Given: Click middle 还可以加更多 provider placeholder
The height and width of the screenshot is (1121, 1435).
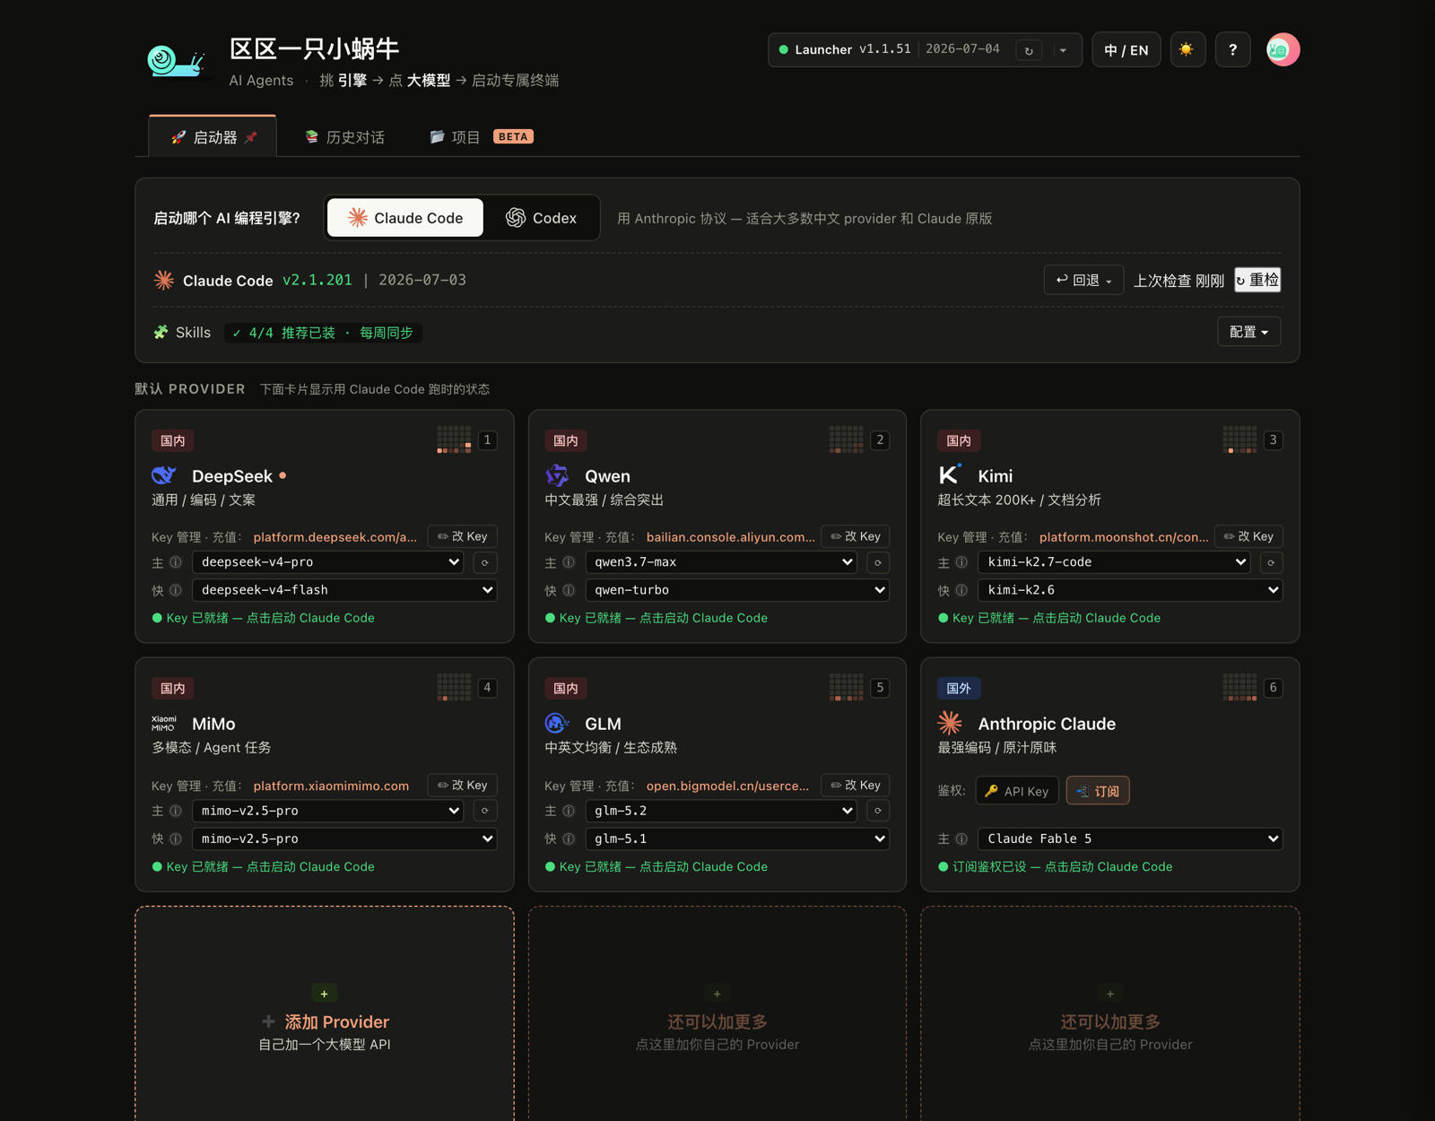Looking at the screenshot, I should 717,1013.
